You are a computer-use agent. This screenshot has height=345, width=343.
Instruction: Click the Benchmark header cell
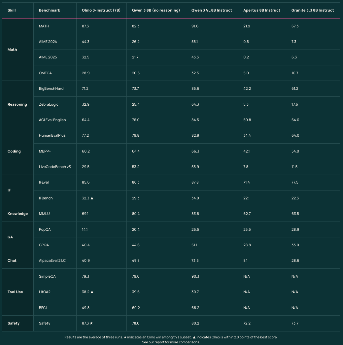coord(49,10)
